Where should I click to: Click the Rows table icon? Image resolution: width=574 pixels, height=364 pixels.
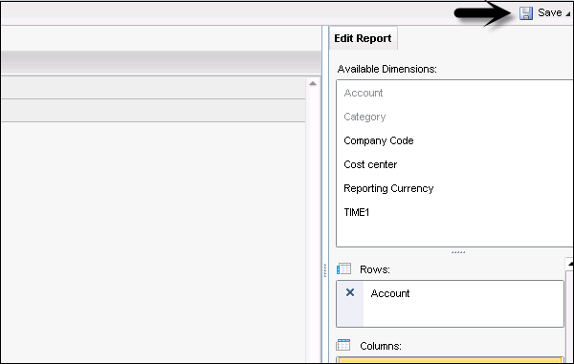(343, 269)
